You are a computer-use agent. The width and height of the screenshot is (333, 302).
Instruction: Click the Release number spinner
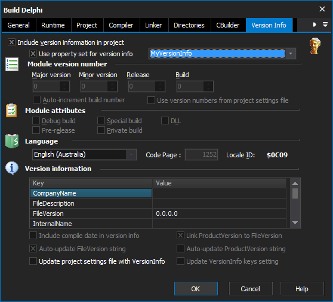pos(160,86)
